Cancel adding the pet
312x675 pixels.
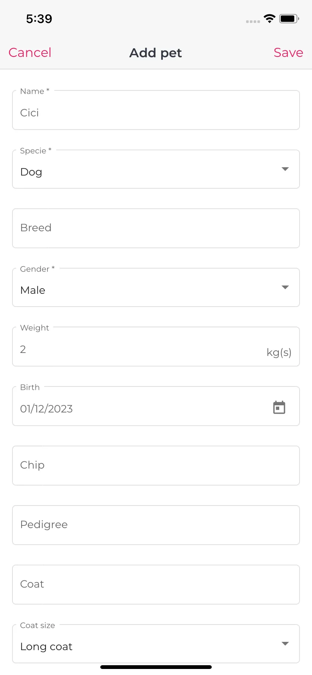pos(30,52)
